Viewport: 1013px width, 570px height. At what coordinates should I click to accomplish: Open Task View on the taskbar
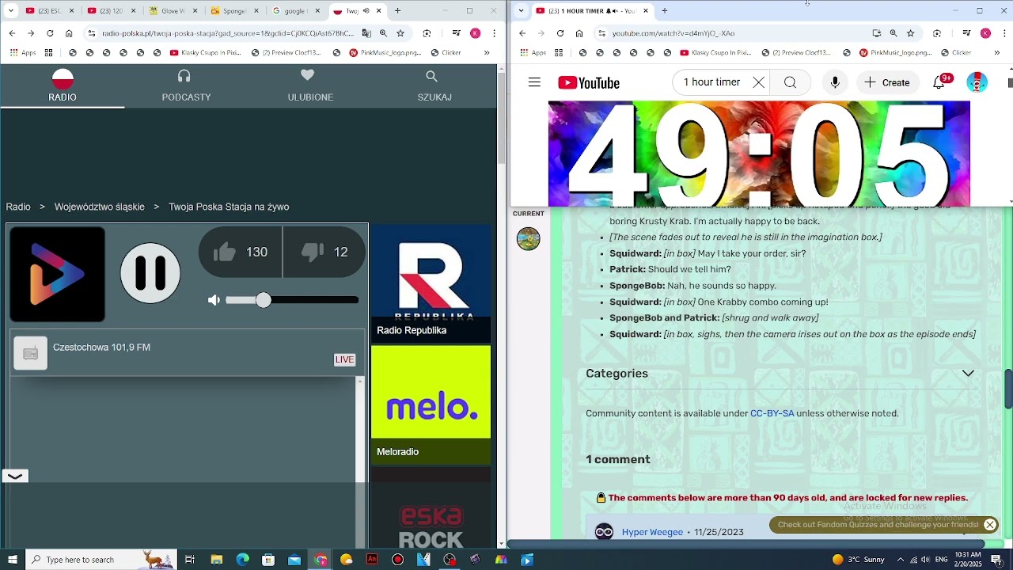[190, 560]
